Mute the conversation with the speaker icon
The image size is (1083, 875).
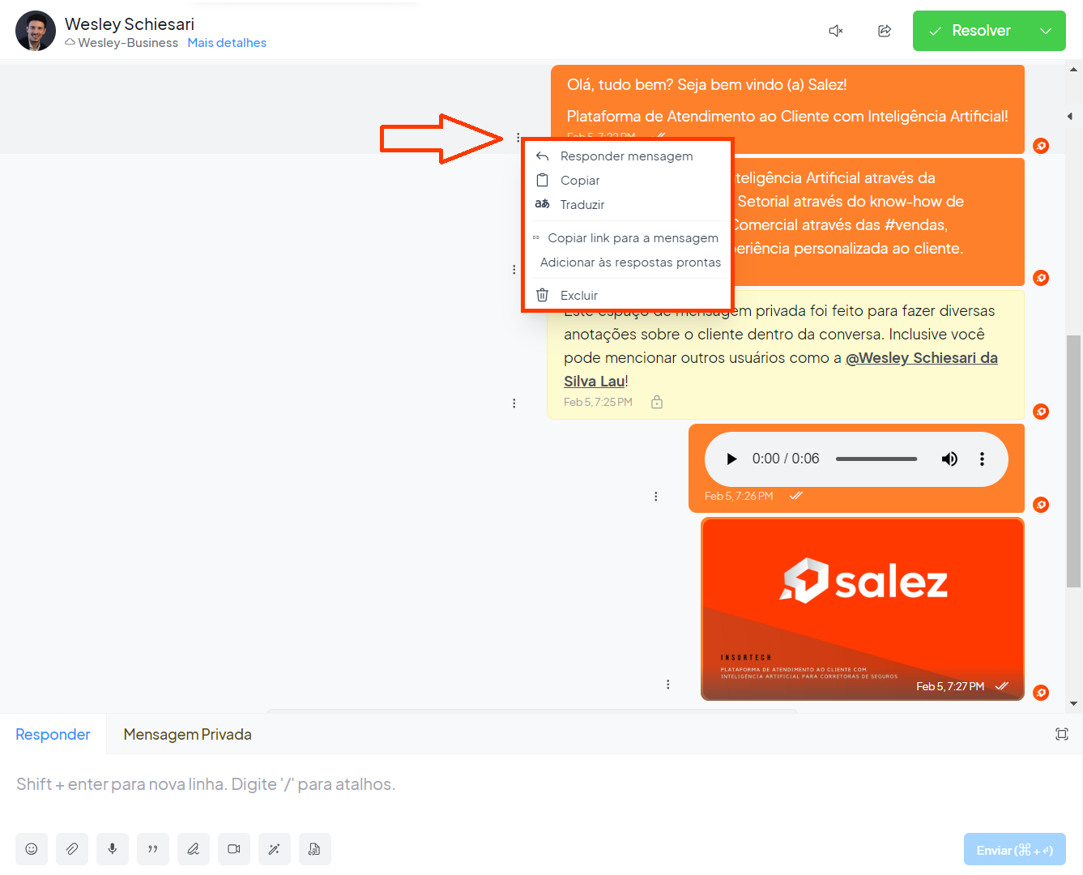coord(836,31)
